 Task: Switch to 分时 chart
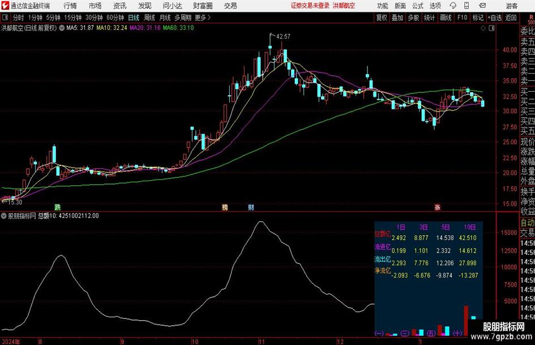coord(18,18)
